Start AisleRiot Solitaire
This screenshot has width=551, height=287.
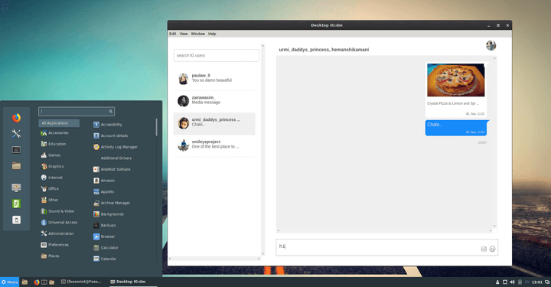click(112, 169)
